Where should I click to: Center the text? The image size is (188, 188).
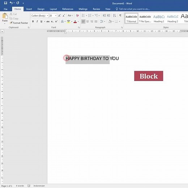[x=87, y=22]
